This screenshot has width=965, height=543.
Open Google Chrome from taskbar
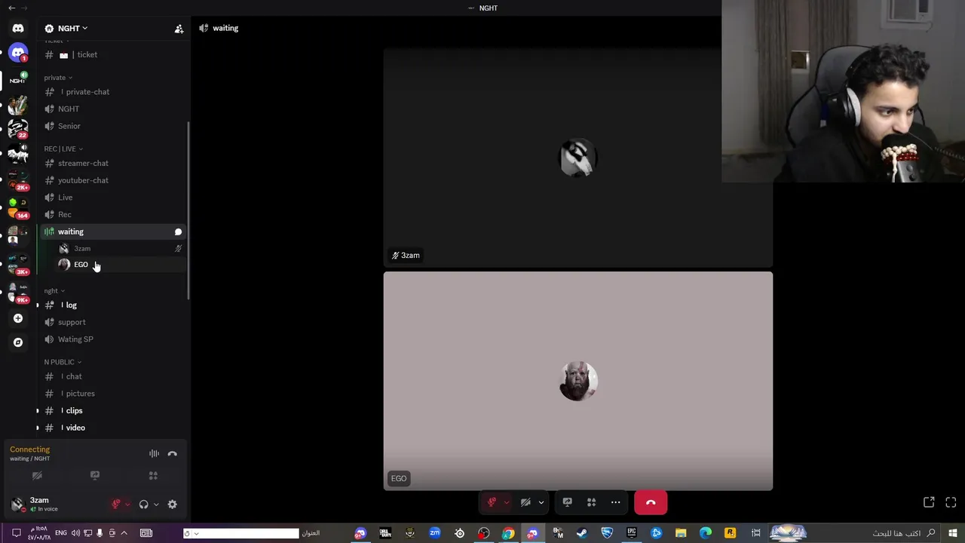(x=508, y=533)
